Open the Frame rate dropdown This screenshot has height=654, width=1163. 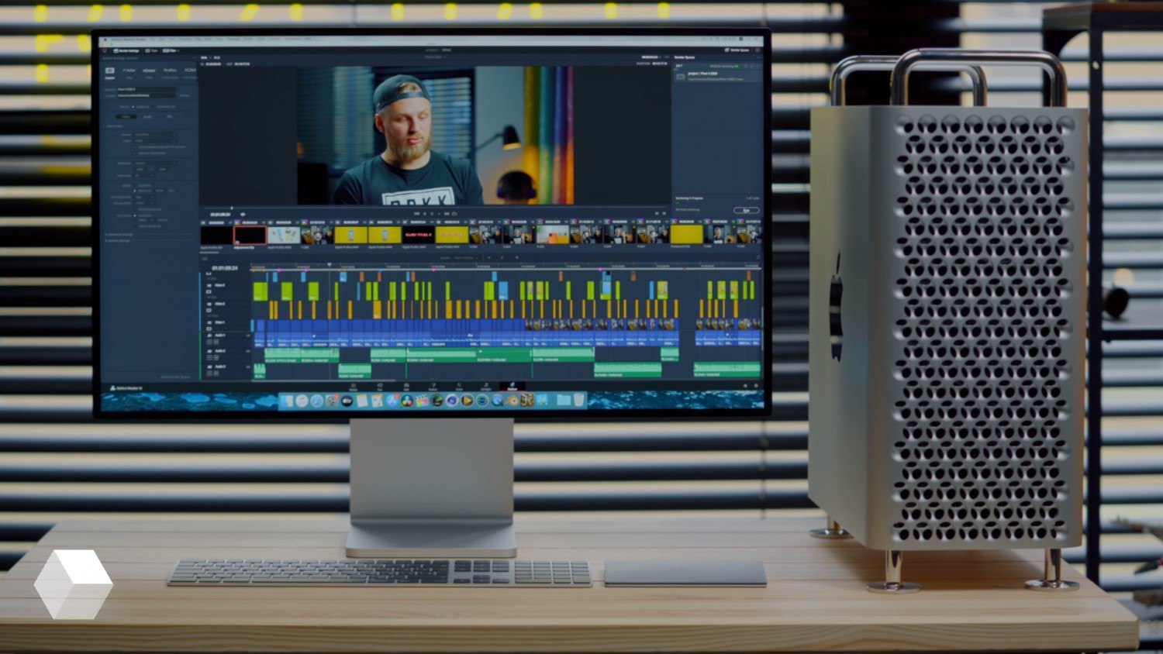[x=144, y=176]
